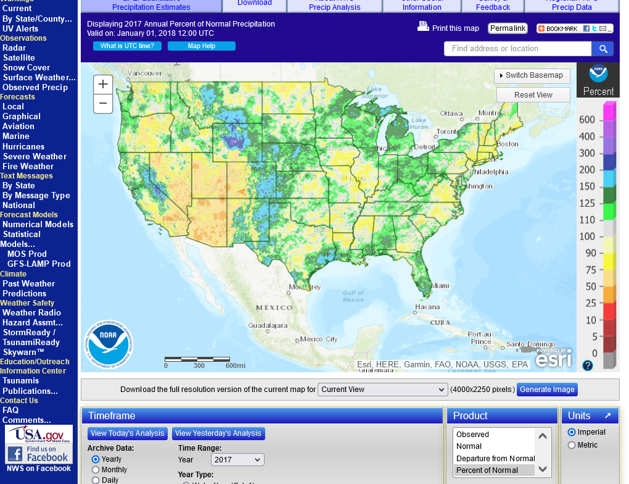This screenshot has width=629, height=484.
Task: Open the Find us on Facebook badge
Action: click(x=39, y=454)
